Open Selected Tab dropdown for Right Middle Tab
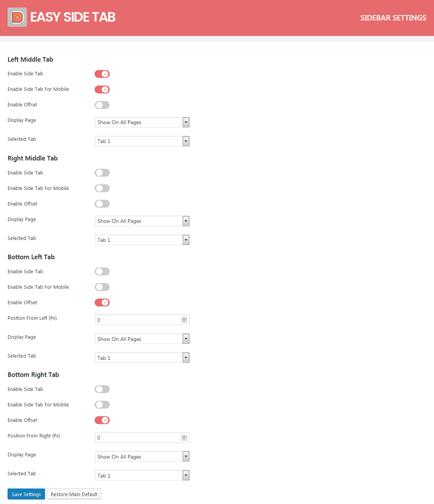 (185, 240)
